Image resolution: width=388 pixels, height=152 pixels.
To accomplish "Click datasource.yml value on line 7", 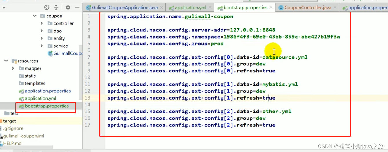I will (x=285, y=57).
